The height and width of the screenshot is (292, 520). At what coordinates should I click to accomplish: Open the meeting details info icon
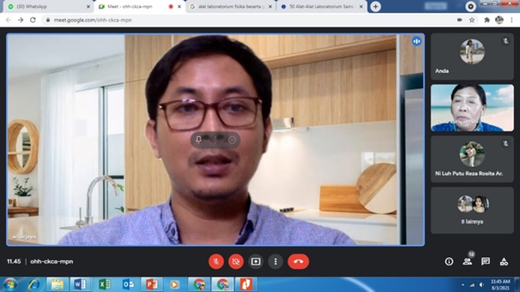(449, 262)
